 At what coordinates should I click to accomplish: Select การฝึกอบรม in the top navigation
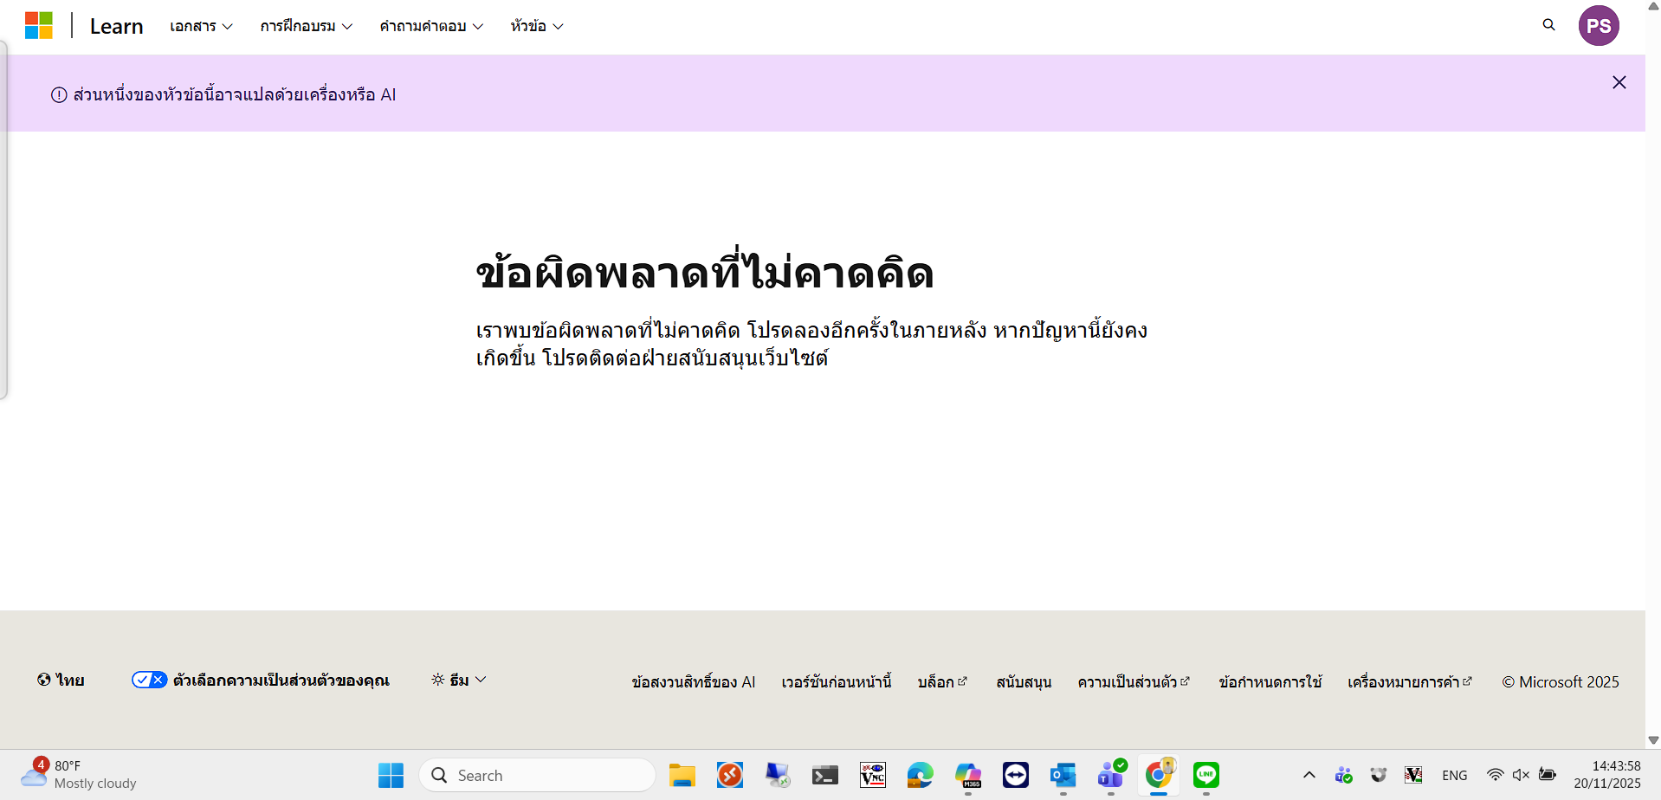point(305,26)
